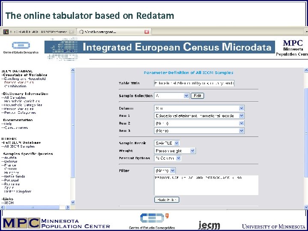The width and height of the screenshot is (308, 231).
Task: Open the All Variables dictionary link
Action: pos(14,98)
